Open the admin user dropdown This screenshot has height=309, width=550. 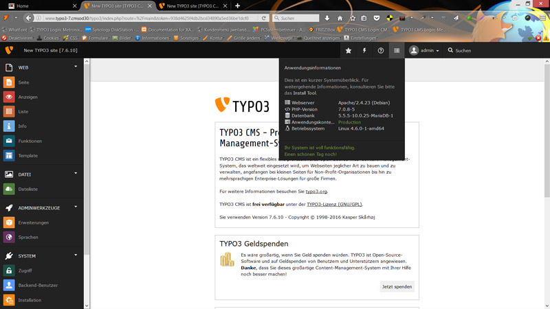pyautogui.click(x=424, y=50)
